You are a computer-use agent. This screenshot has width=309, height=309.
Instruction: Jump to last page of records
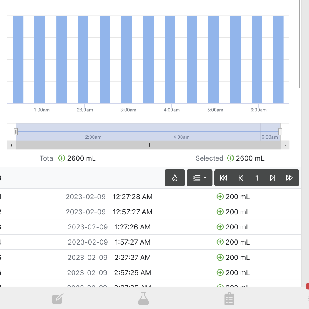pos(290,178)
